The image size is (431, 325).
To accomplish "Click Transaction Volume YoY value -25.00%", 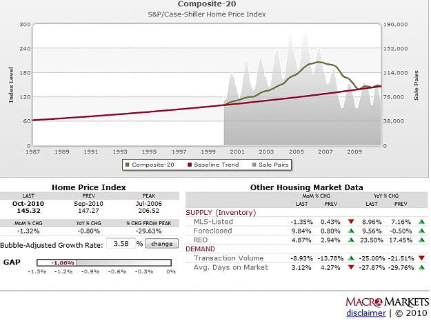I will tap(372, 258).
